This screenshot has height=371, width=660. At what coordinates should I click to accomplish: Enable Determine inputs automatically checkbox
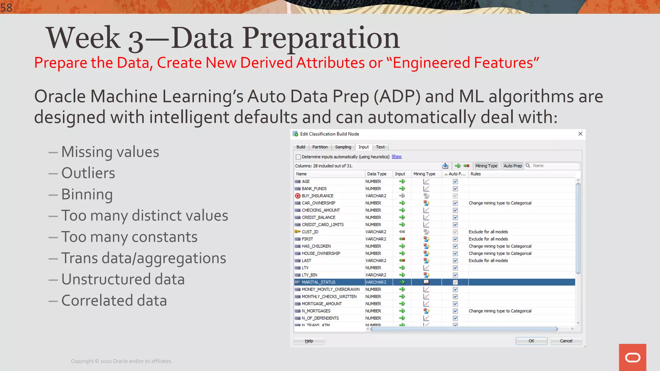point(298,157)
